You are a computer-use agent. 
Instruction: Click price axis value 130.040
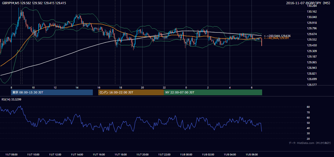click(x=312, y=17)
